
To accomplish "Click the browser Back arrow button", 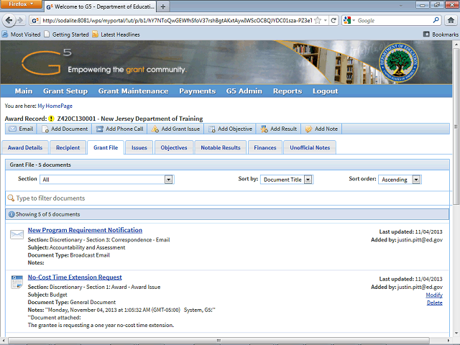I will pos(9,20).
